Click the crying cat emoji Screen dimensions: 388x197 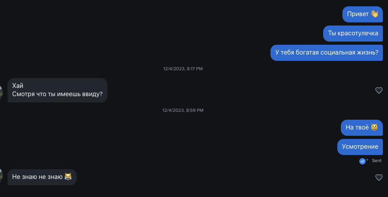[x=68, y=177]
